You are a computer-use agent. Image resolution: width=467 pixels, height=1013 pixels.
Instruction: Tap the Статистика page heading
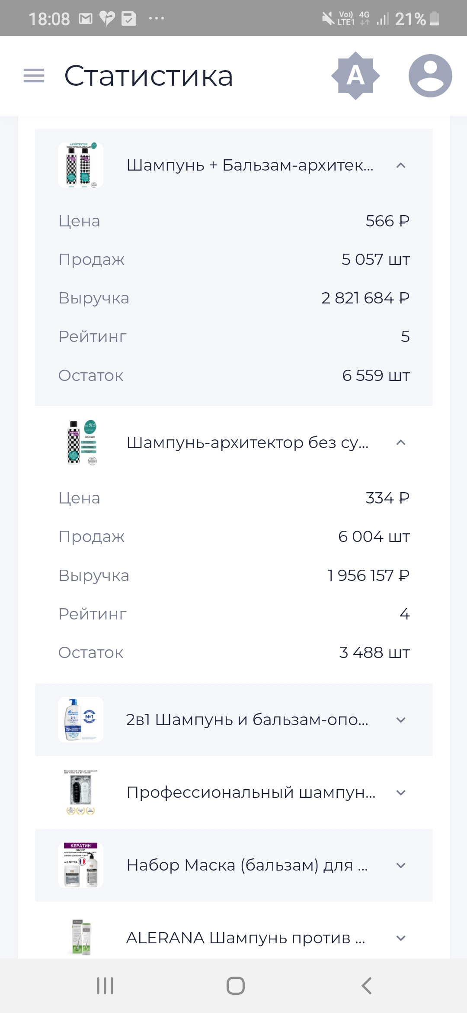tap(148, 76)
